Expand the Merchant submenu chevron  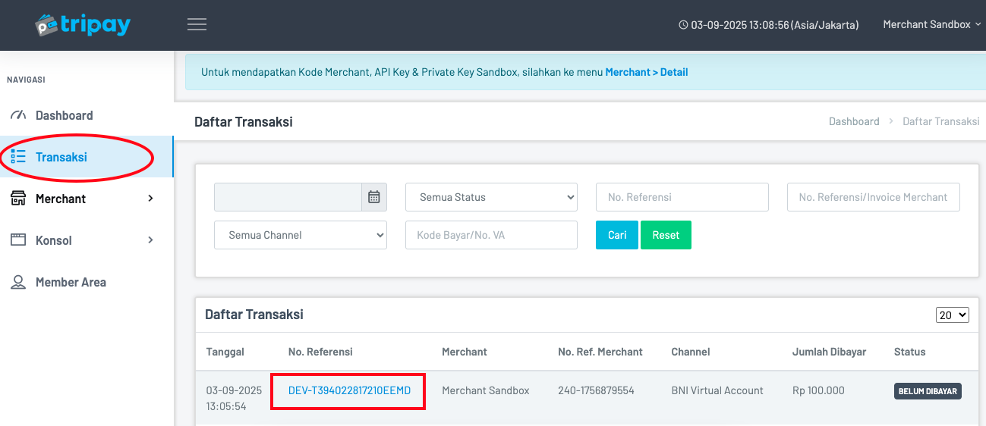150,199
